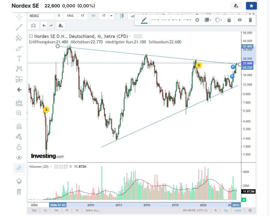The height and width of the screenshot is (216, 270).
Task: Toggle hide all drawings eye icon
Action: click(x=19, y=158)
